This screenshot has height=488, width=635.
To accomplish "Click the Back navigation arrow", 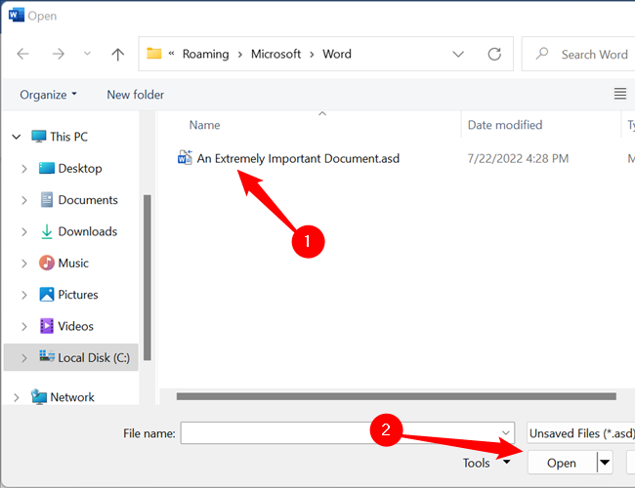I will 23,54.
